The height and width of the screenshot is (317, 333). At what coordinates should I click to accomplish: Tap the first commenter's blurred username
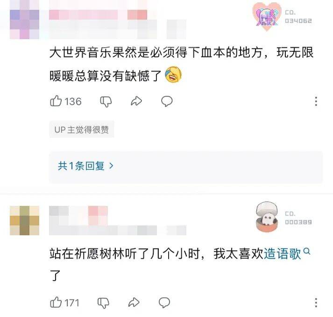98,14
